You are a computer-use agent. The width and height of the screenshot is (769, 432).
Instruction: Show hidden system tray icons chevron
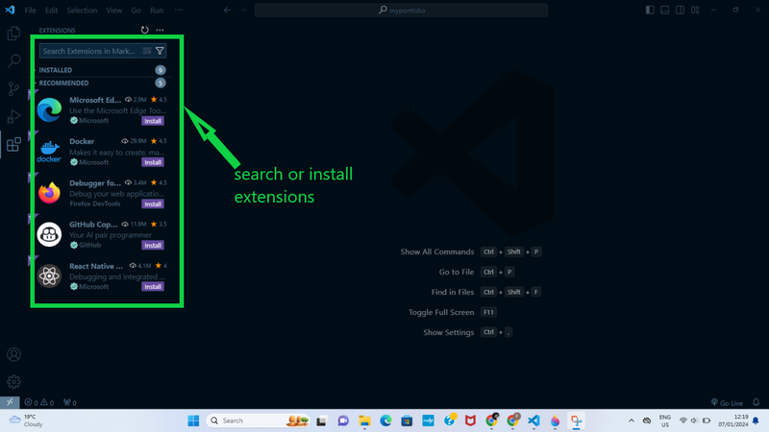[632, 420]
